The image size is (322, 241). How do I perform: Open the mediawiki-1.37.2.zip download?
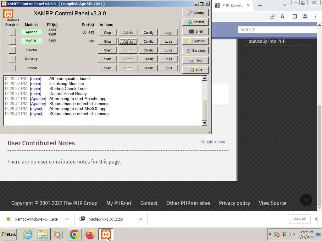[x=106, y=219]
